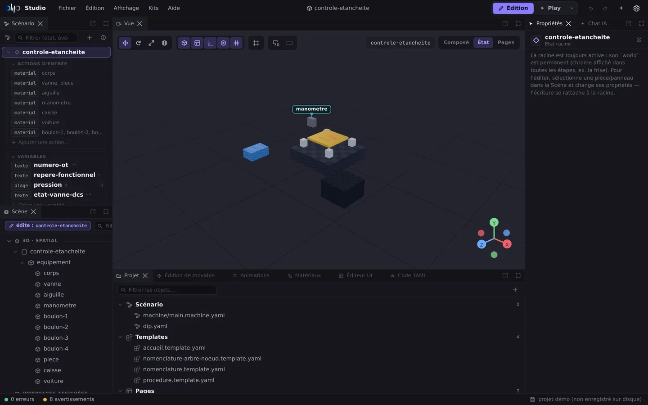648x405 pixels.
Task: Click the devices screen icon in the view toolbar
Action: tap(276, 43)
